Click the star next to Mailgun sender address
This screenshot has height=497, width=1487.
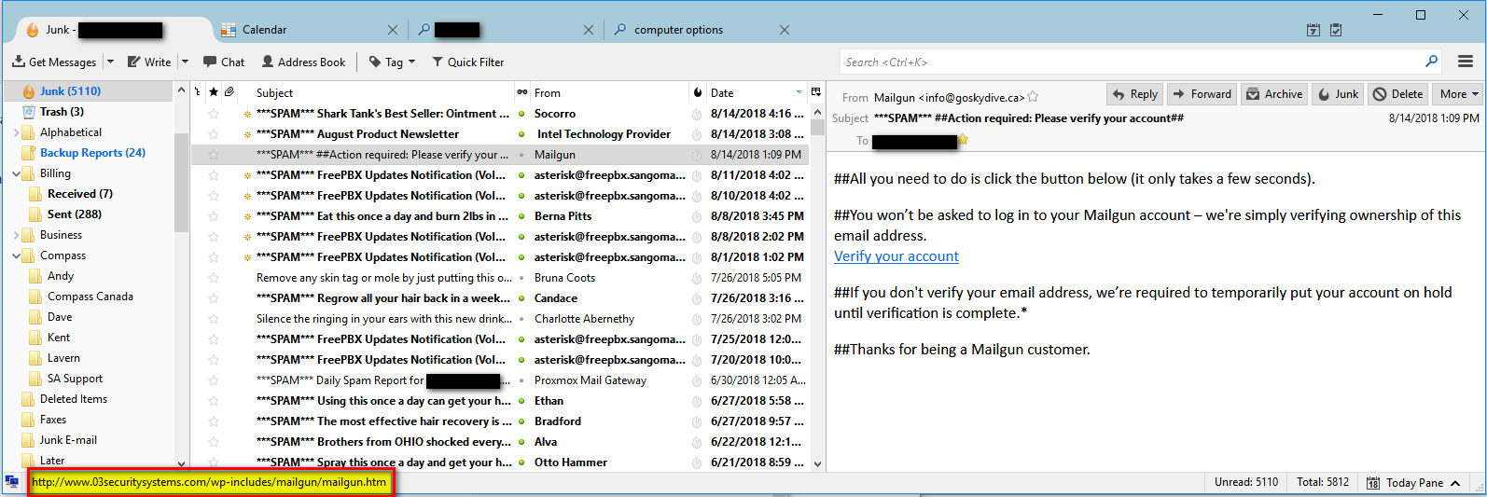pyautogui.click(x=1034, y=97)
